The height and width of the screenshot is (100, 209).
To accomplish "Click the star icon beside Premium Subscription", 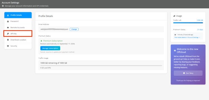I will [x=41, y=41].
